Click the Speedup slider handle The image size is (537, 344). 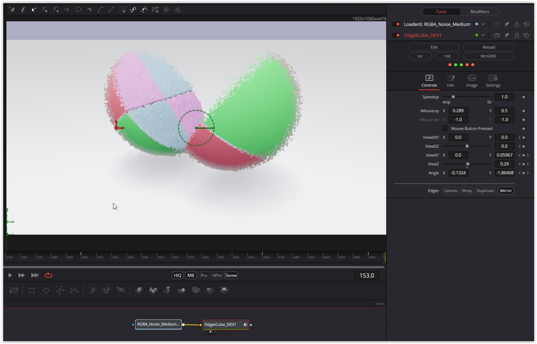pos(453,97)
